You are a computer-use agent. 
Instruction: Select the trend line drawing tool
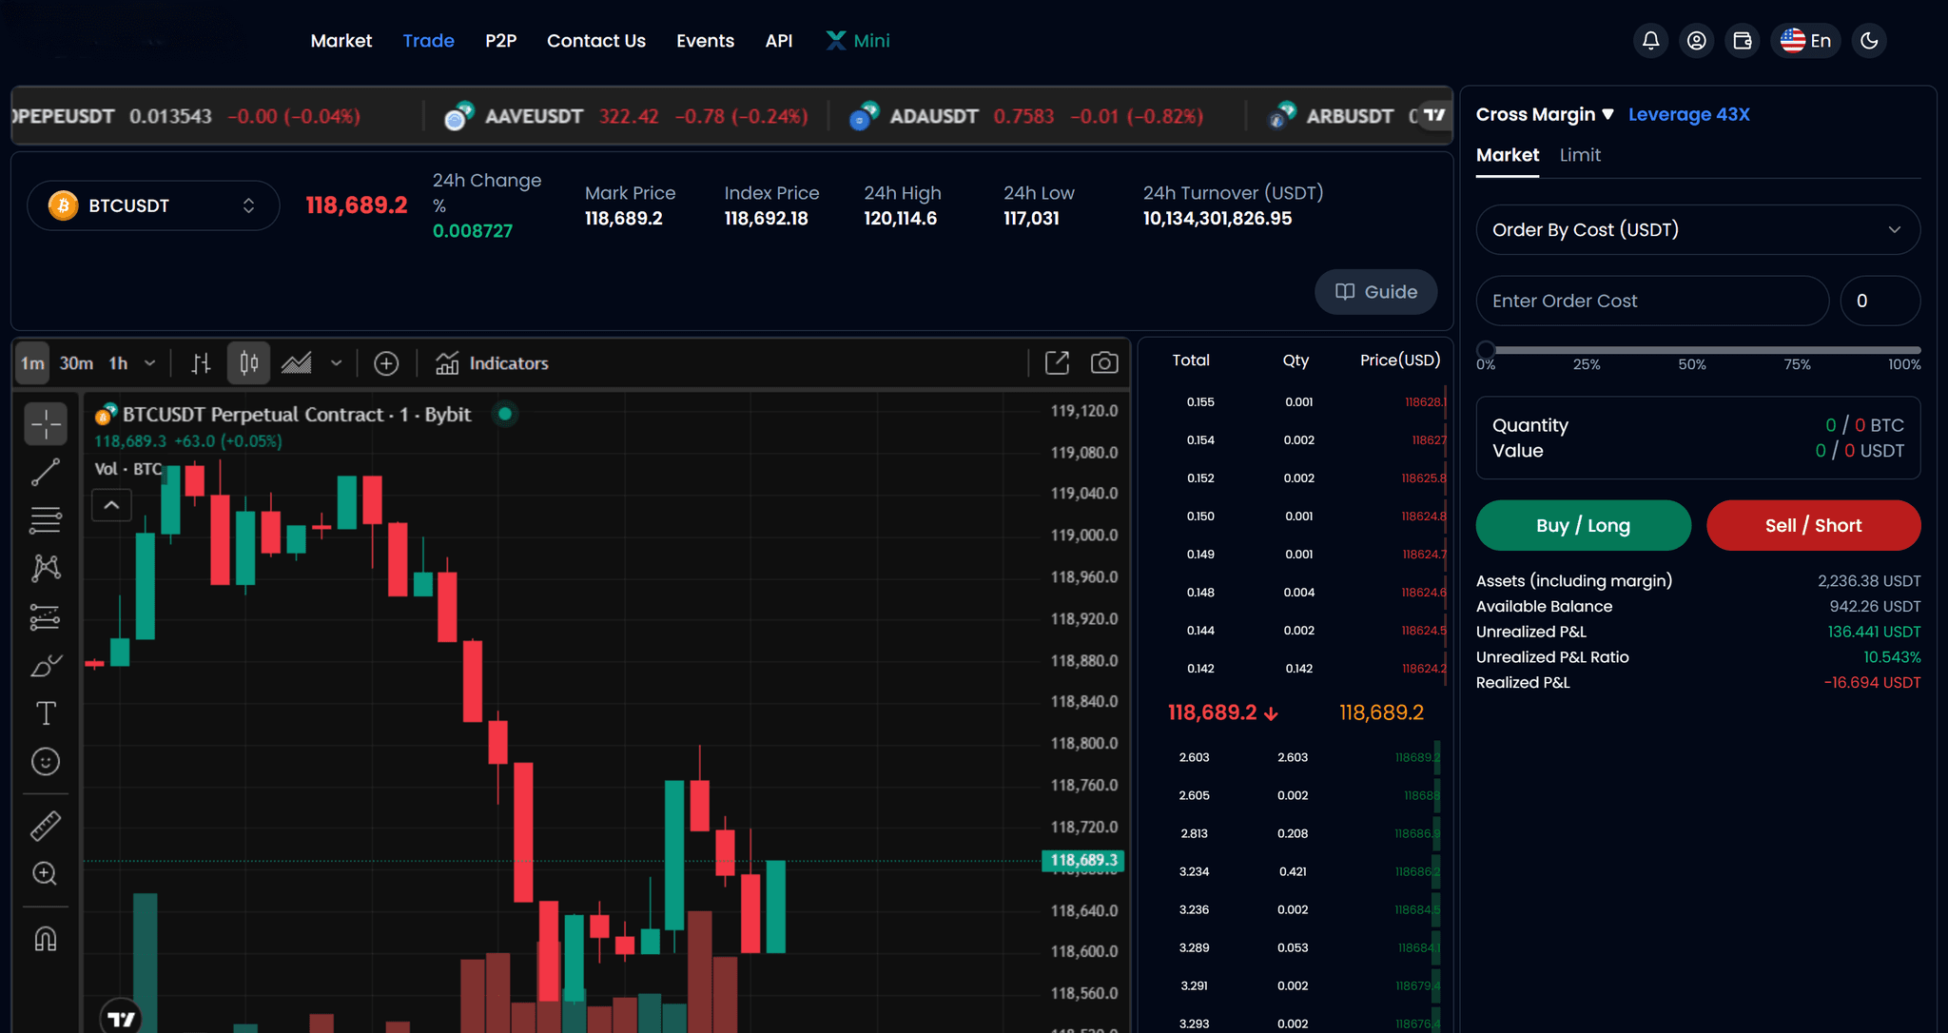click(46, 472)
